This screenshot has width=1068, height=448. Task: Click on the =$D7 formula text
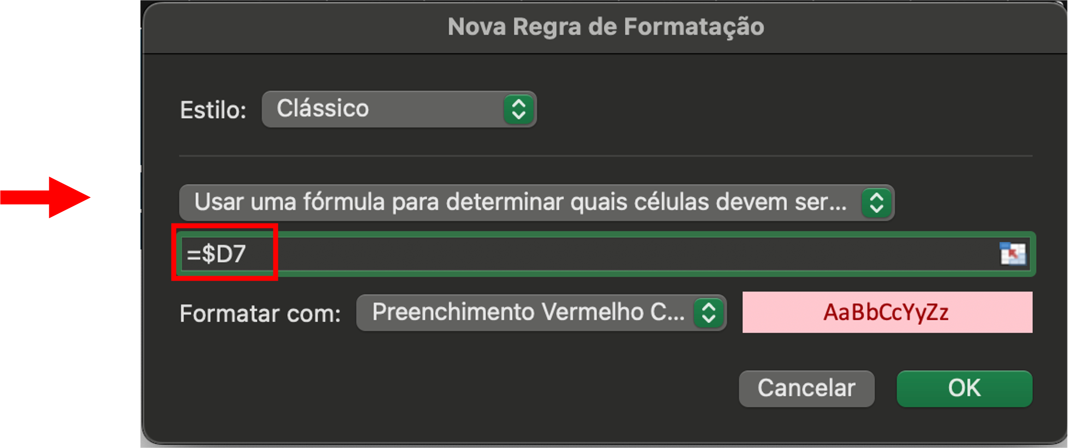216,254
